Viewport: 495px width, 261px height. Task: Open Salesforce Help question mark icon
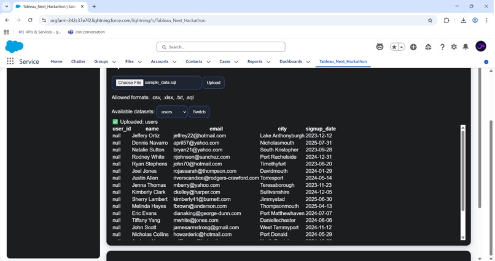coord(442,47)
